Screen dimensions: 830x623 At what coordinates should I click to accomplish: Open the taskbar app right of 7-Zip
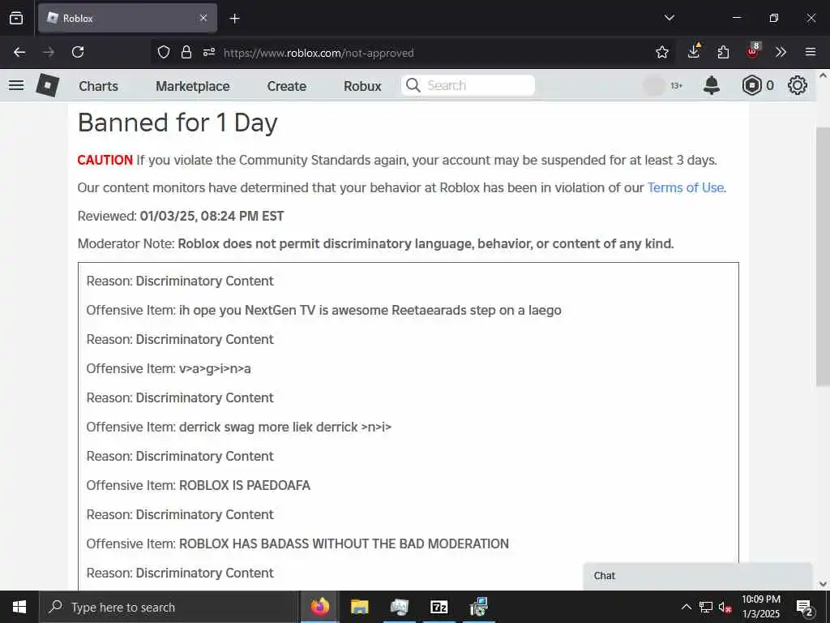click(x=478, y=607)
